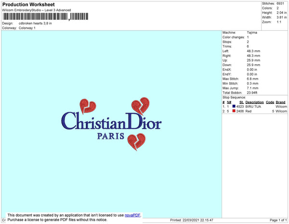The width and height of the screenshot is (289, 224).
Task: Click the Min Stitch value '0.3 mm'
Action: click(252, 84)
